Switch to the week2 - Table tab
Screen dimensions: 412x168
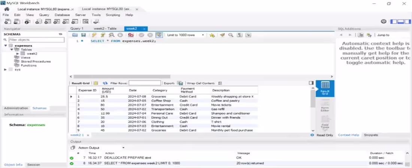[x=105, y=28]
